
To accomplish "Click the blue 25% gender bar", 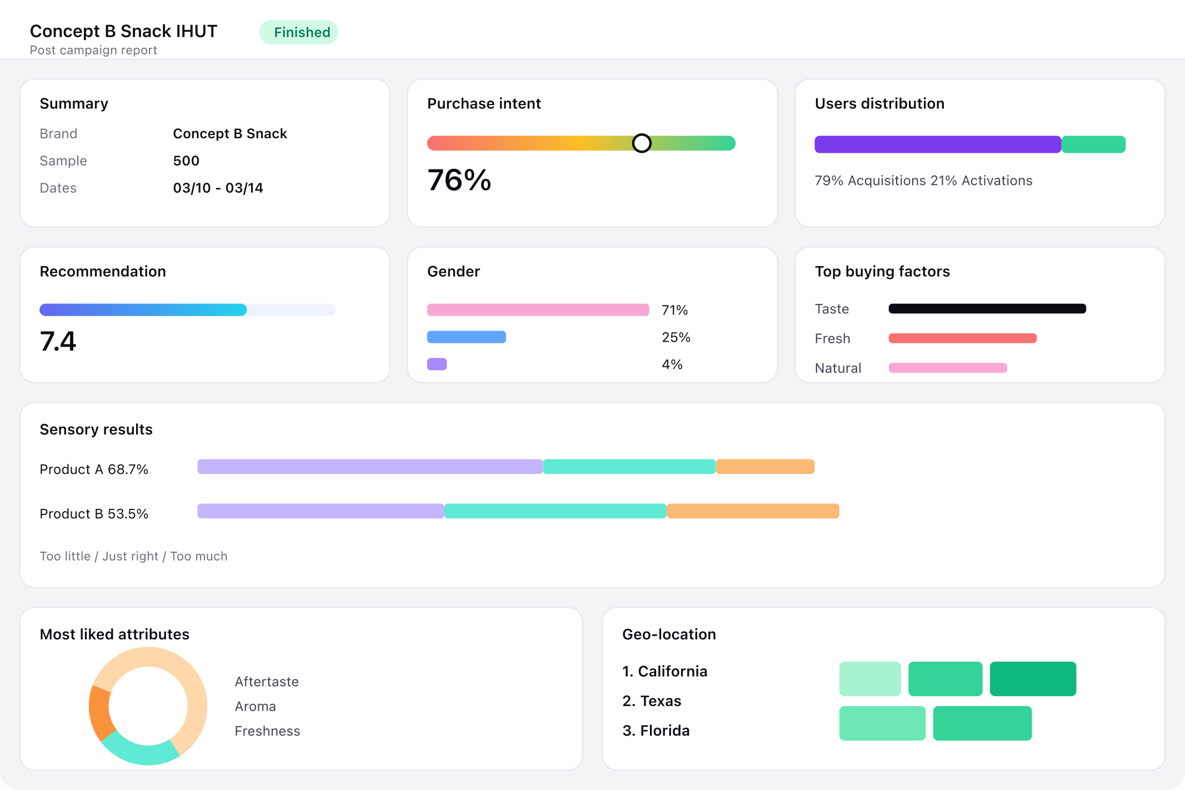I will 467,337.
